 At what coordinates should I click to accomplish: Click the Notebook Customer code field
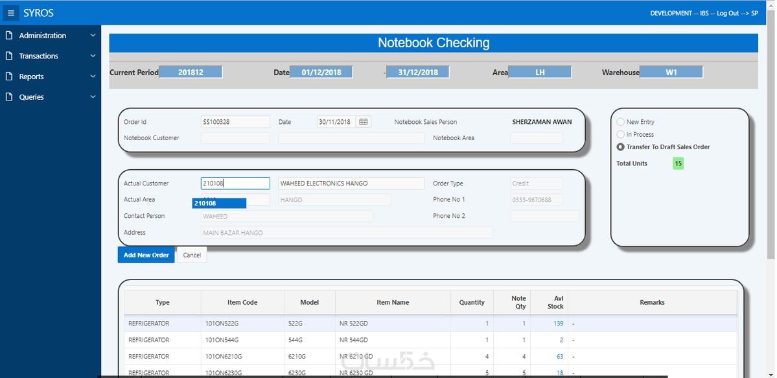[x=235, y=138]
